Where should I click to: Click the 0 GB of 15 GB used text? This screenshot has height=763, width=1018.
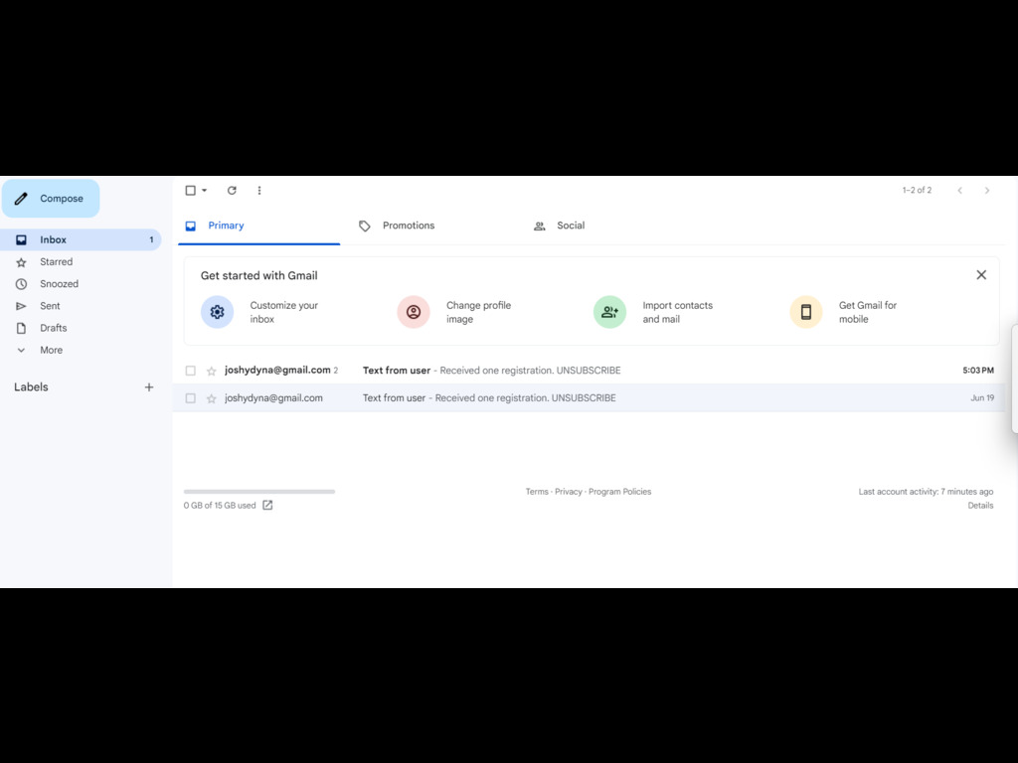point(220,506)
